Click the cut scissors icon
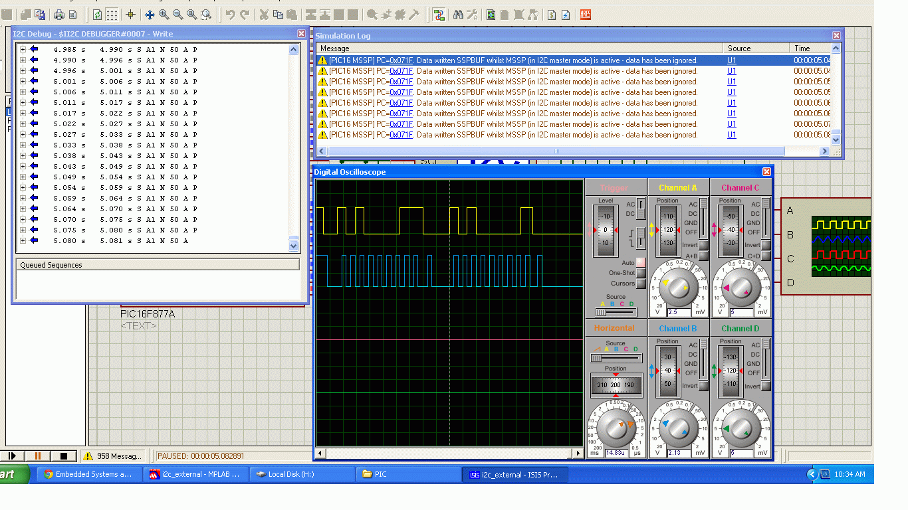 [x=264, y=15]
